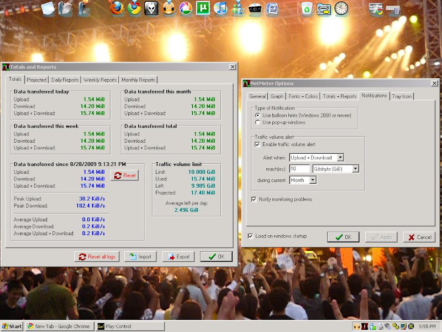Open the Fonts + Colors tab

pyautogui.click(x=304, y=96)
